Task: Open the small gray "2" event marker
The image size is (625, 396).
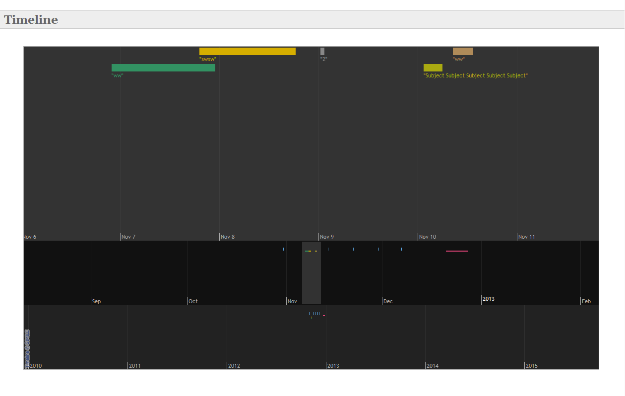Action: tap(322, 51)
